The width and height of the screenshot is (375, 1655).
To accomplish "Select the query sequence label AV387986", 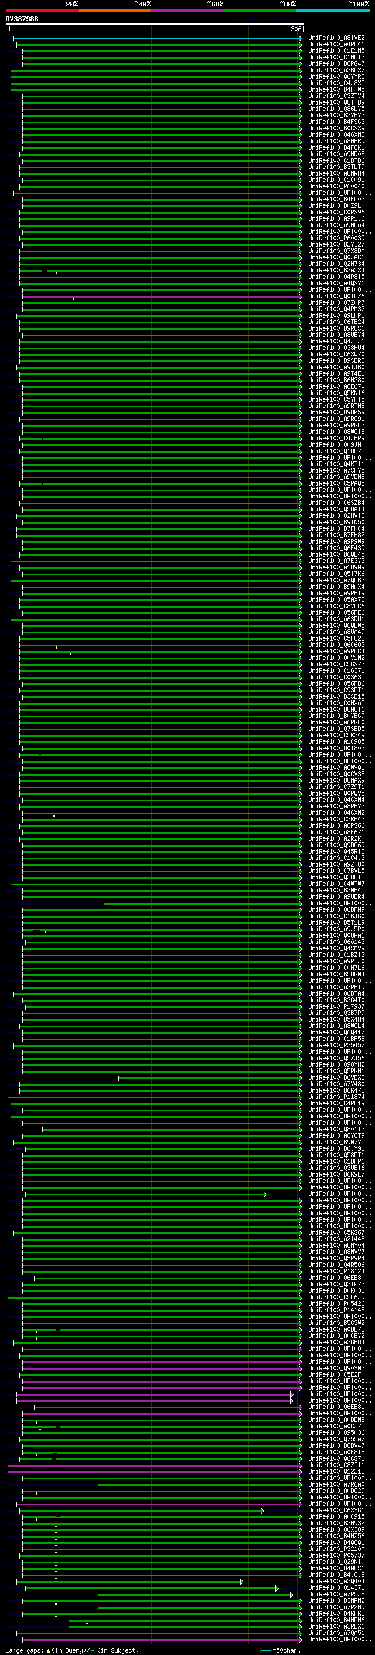I will pyautogui.click(x=22, y=19).
